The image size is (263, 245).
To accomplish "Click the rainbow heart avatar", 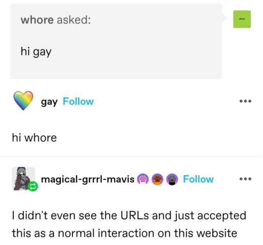I will point(23,101).
